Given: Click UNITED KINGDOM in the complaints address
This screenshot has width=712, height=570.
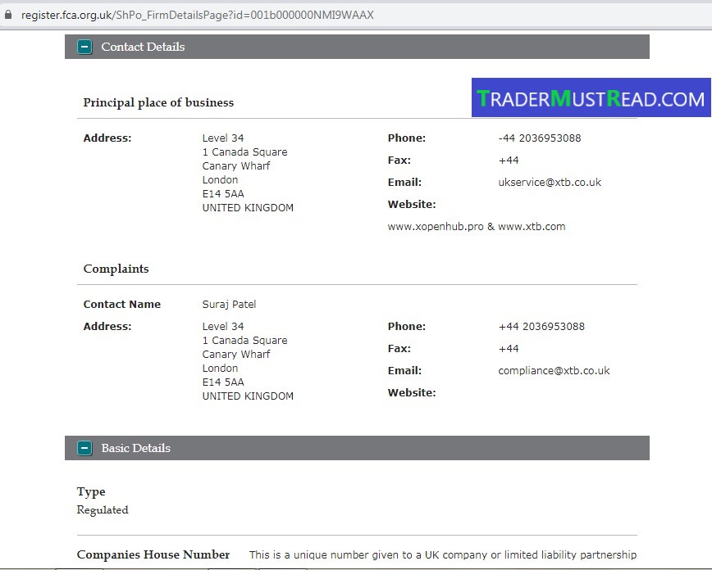Looking at the screenshot, I should tap(248, 396).
